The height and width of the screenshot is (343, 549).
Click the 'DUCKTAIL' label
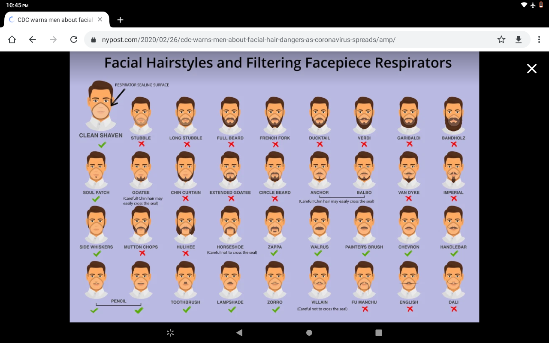(x=320, y=138)
